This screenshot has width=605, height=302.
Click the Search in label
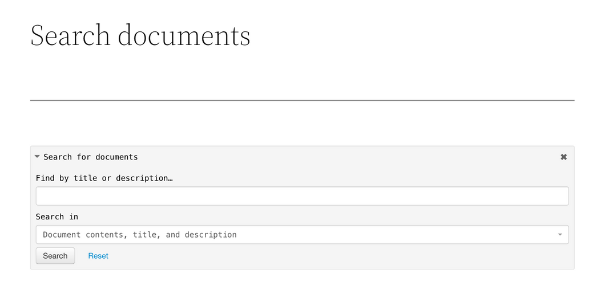coord(57,217)
